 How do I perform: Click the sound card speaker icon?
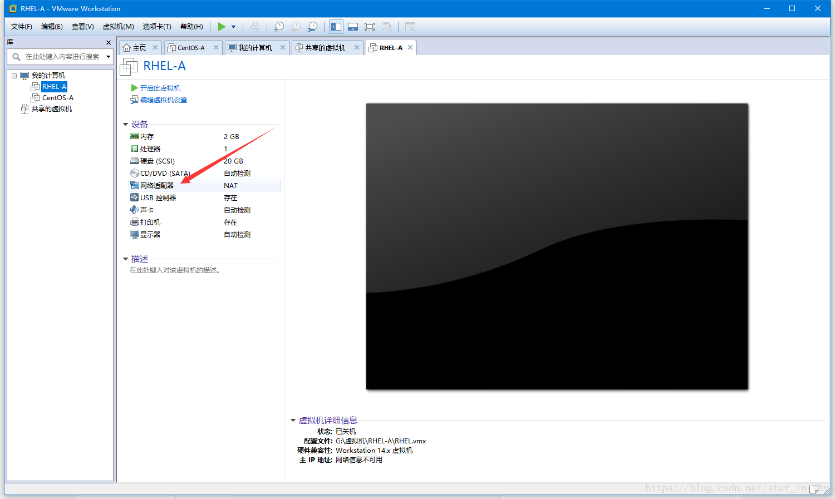135,210
